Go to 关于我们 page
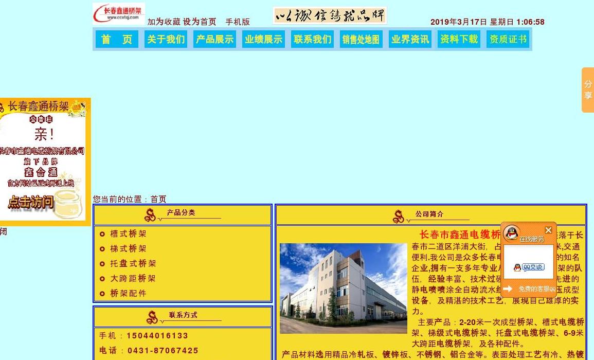The height and width of the screenshot is (360, 594). 166,39
